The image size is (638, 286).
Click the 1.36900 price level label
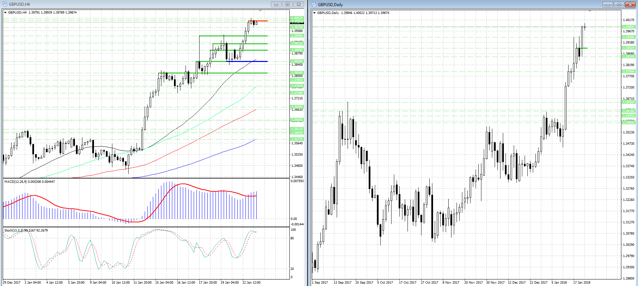coord(297,107)
